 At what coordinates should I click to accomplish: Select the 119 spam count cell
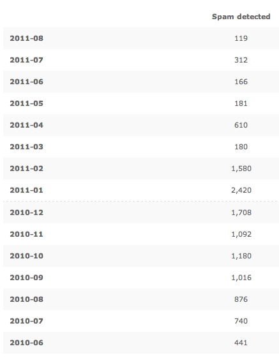(241, 38)
